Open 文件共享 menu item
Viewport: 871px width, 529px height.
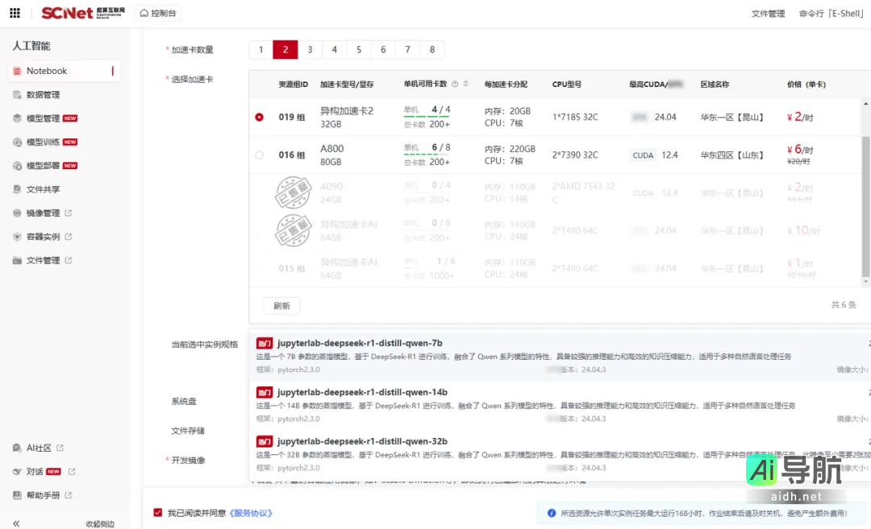pos(44,189)
